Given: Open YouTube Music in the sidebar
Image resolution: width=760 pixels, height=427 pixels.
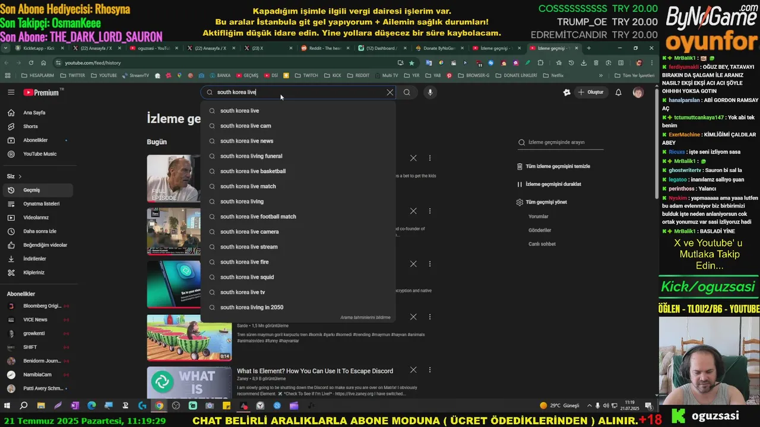Looking at the screenshot, I should coord(37,154).
